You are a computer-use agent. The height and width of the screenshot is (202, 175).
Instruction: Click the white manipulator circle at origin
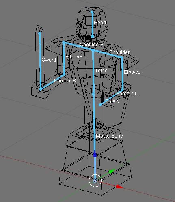pyautogui.click(x=95, y=181)
